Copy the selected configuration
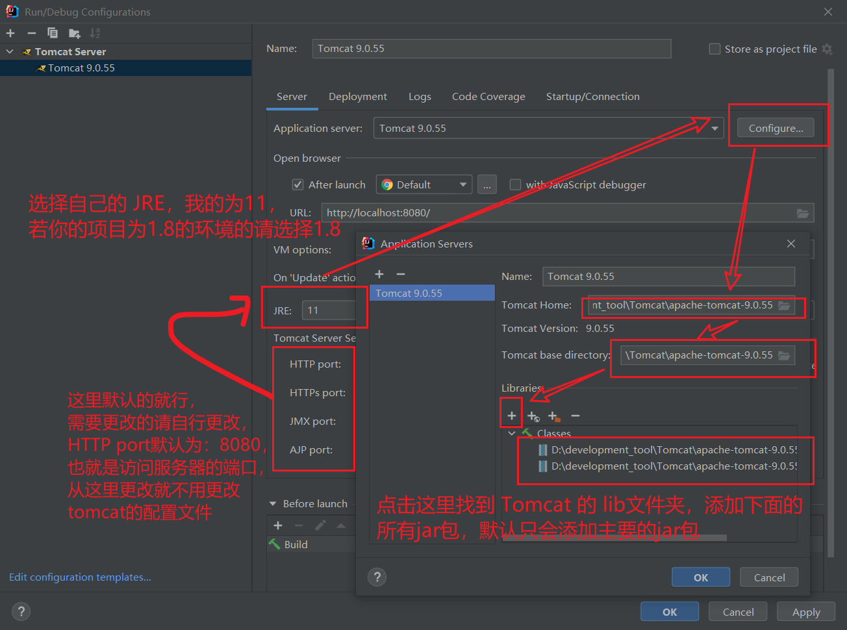This screenshot has height=630, width=847. tap(53, 33)
